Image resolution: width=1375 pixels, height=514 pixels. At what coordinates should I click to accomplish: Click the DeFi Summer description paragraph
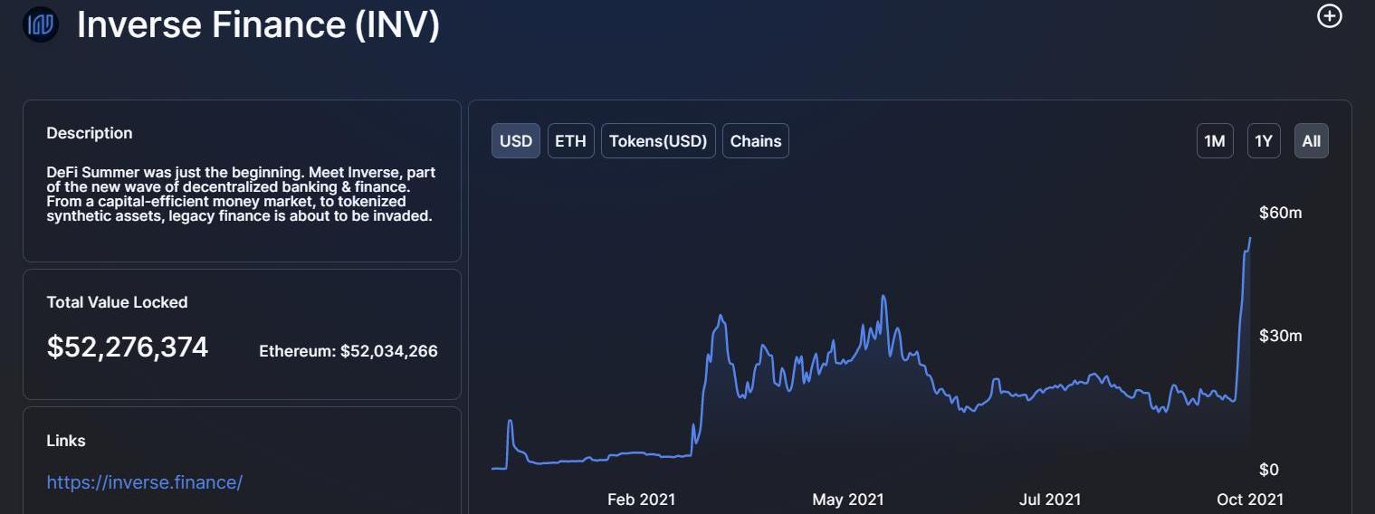241,195
